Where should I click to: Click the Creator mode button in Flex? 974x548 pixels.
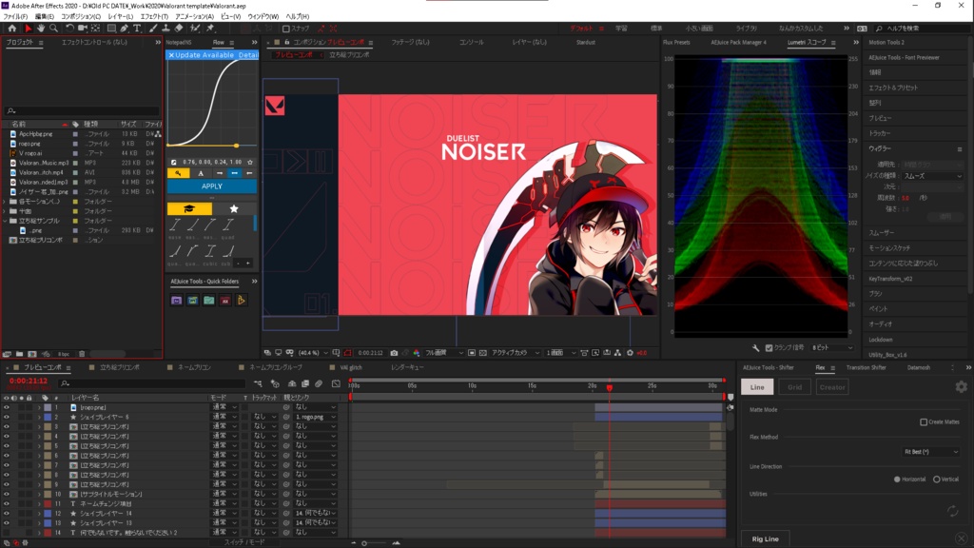point(831,387)
